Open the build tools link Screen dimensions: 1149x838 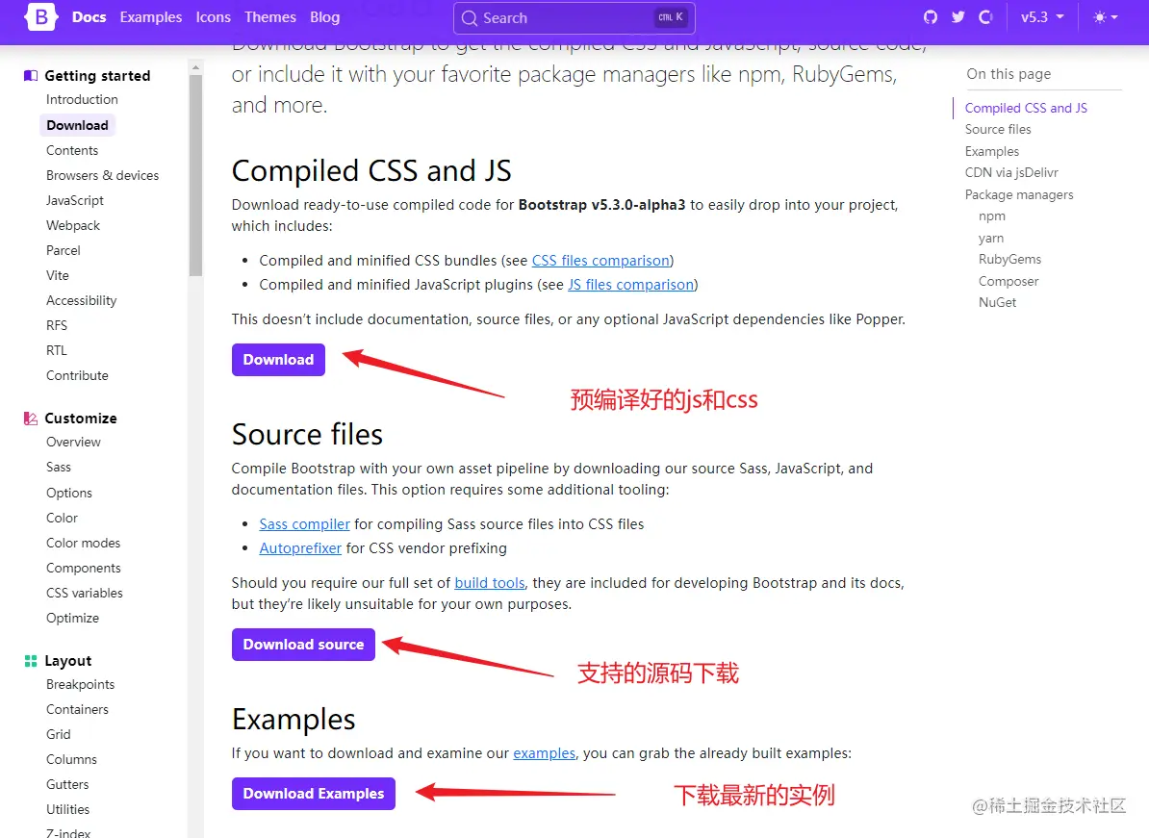pyautogui.click(x=490, y=583)
